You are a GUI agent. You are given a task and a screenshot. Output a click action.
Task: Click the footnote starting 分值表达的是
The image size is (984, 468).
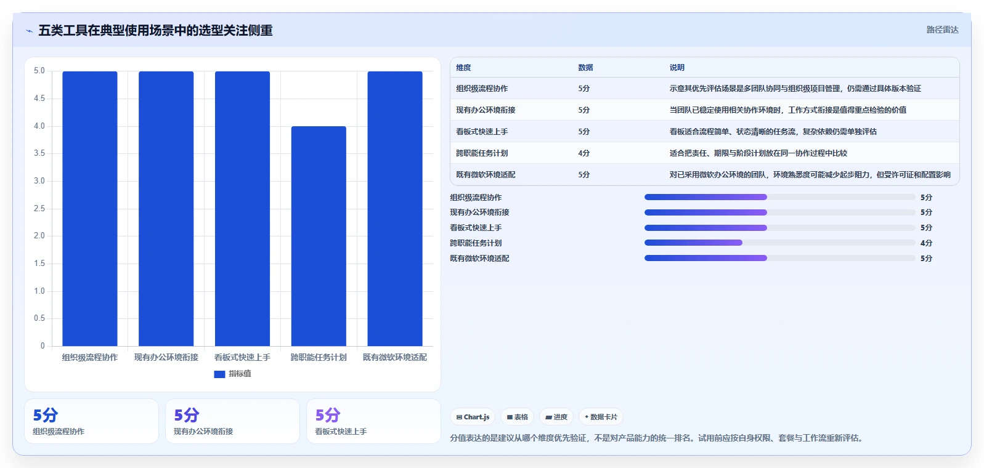tap(657, 438)
